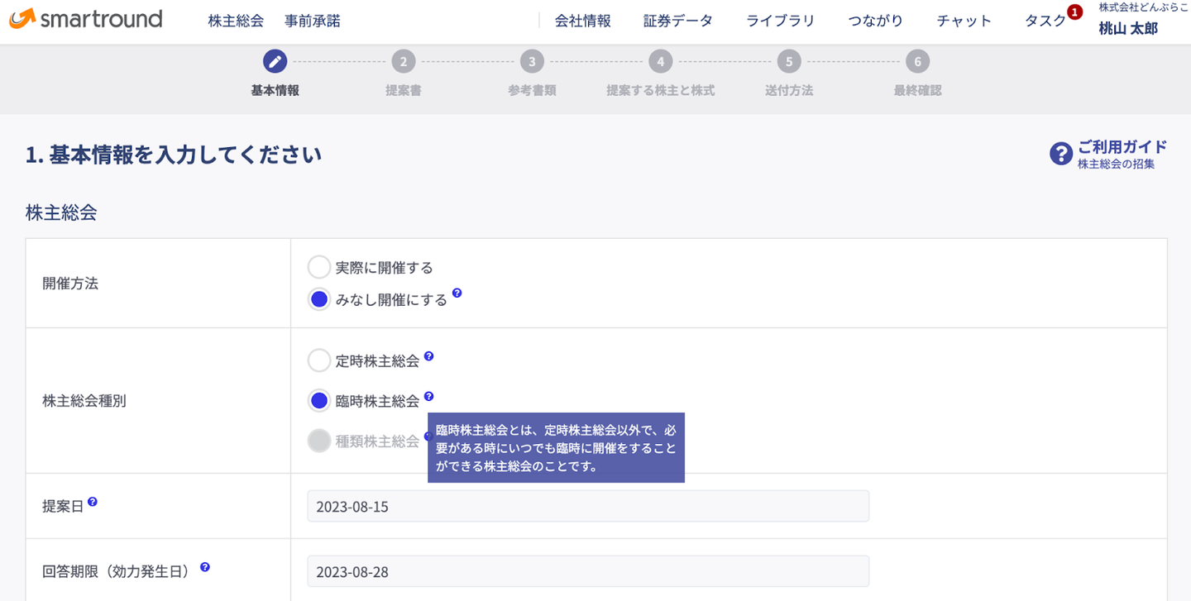Image resolution: width=1191 pixels, height=601 pixels.
Task: Choose the 臨時株主総会 radio option
Action: (319, 401)
